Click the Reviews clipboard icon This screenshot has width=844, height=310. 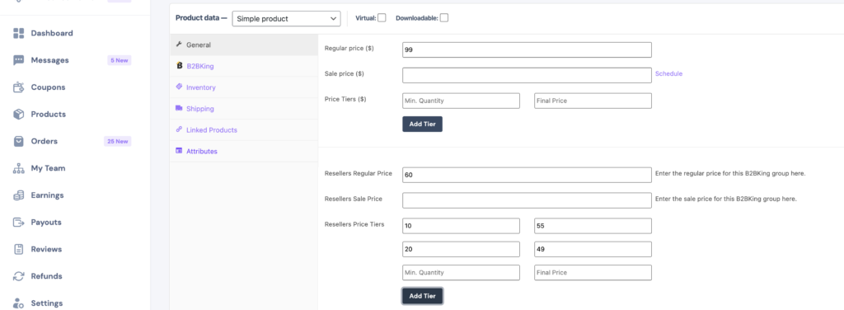(19, 249)
